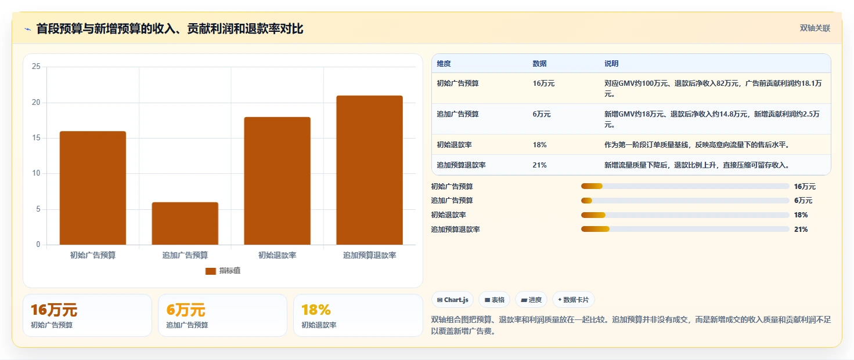
Task: Click x-axis label 追加广告预算
Action: point(185,255)
